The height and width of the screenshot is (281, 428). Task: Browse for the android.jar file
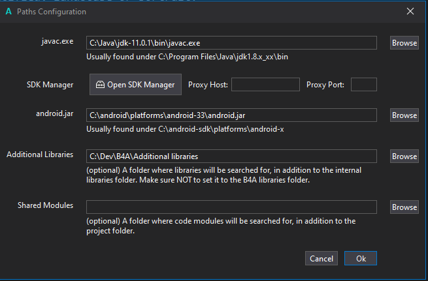pos(404,115)
